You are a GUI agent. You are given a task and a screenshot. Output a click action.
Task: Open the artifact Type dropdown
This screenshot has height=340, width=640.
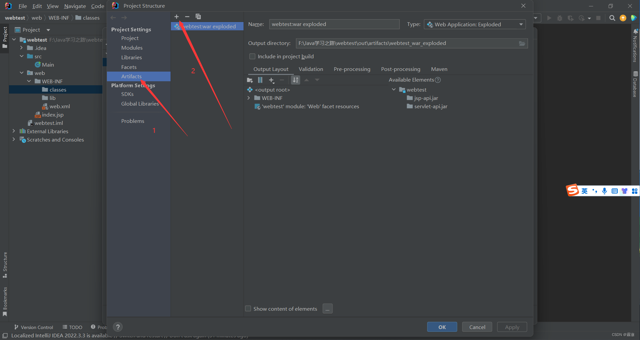coord(475,24)
